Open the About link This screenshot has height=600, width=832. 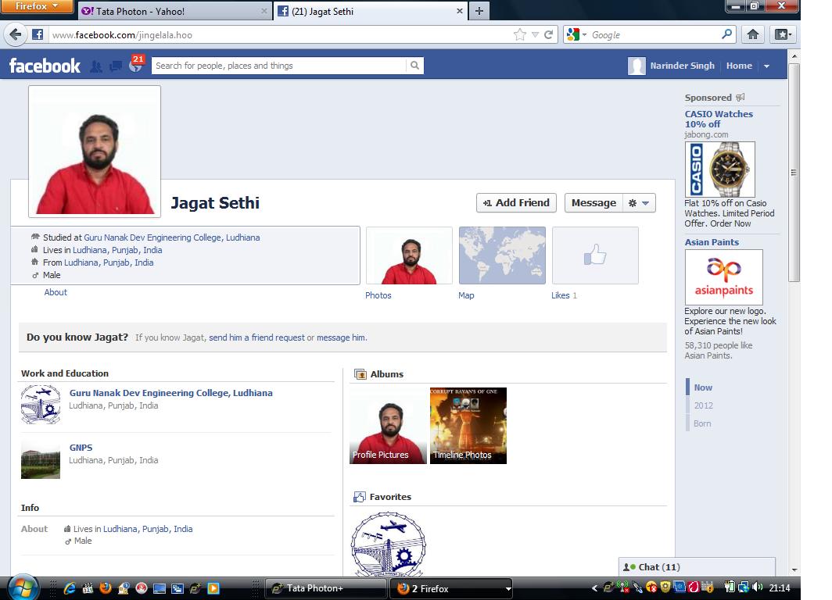[56, 293]
